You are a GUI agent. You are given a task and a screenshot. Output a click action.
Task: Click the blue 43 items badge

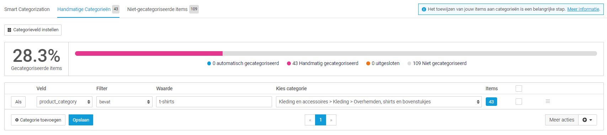tap(491, 102)
